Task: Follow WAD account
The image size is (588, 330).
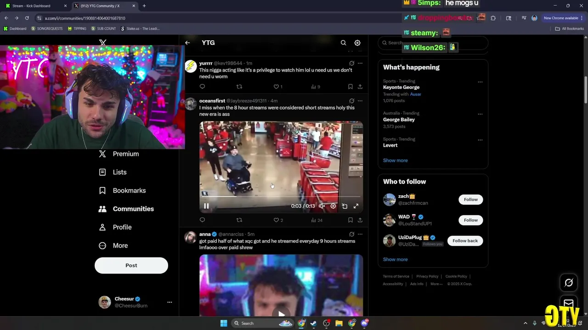Action: pos(470,220)
